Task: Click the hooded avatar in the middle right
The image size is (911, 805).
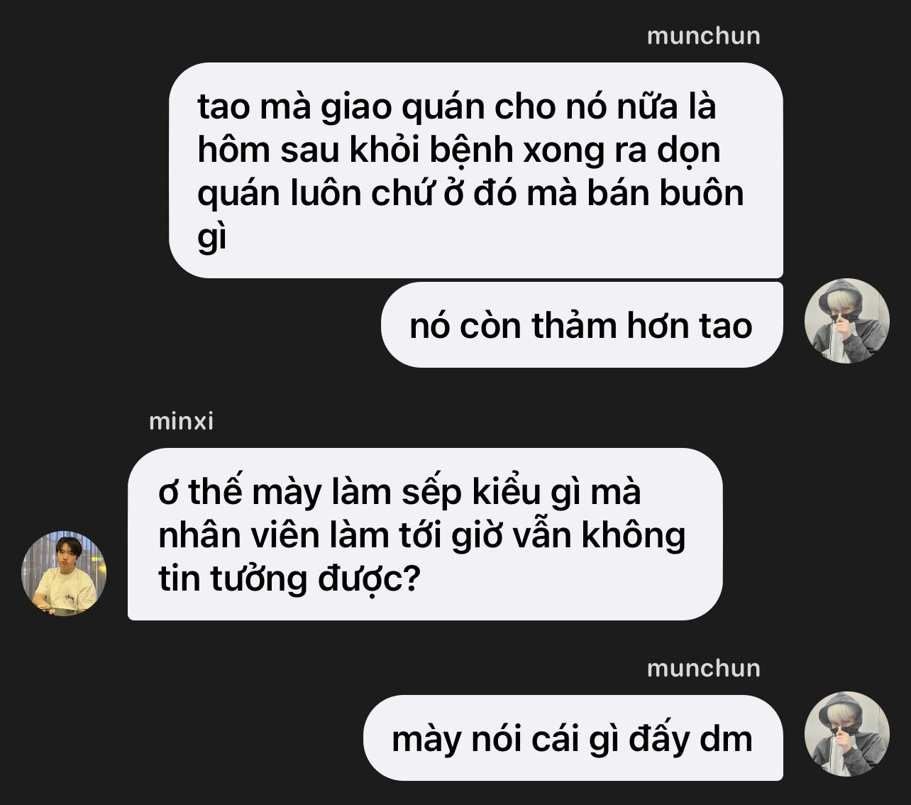Action: tap(846, 321)
